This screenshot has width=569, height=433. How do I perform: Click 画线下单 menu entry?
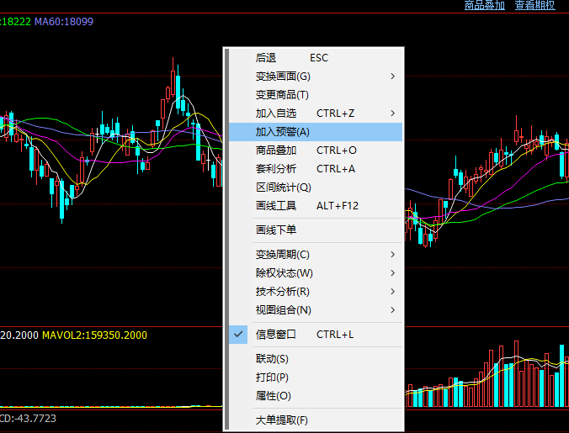pyautogui.click(x=276, y=230)
